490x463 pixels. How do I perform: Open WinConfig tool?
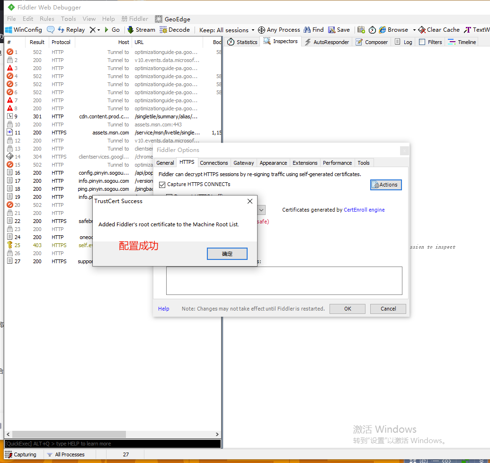pos(24,30)
